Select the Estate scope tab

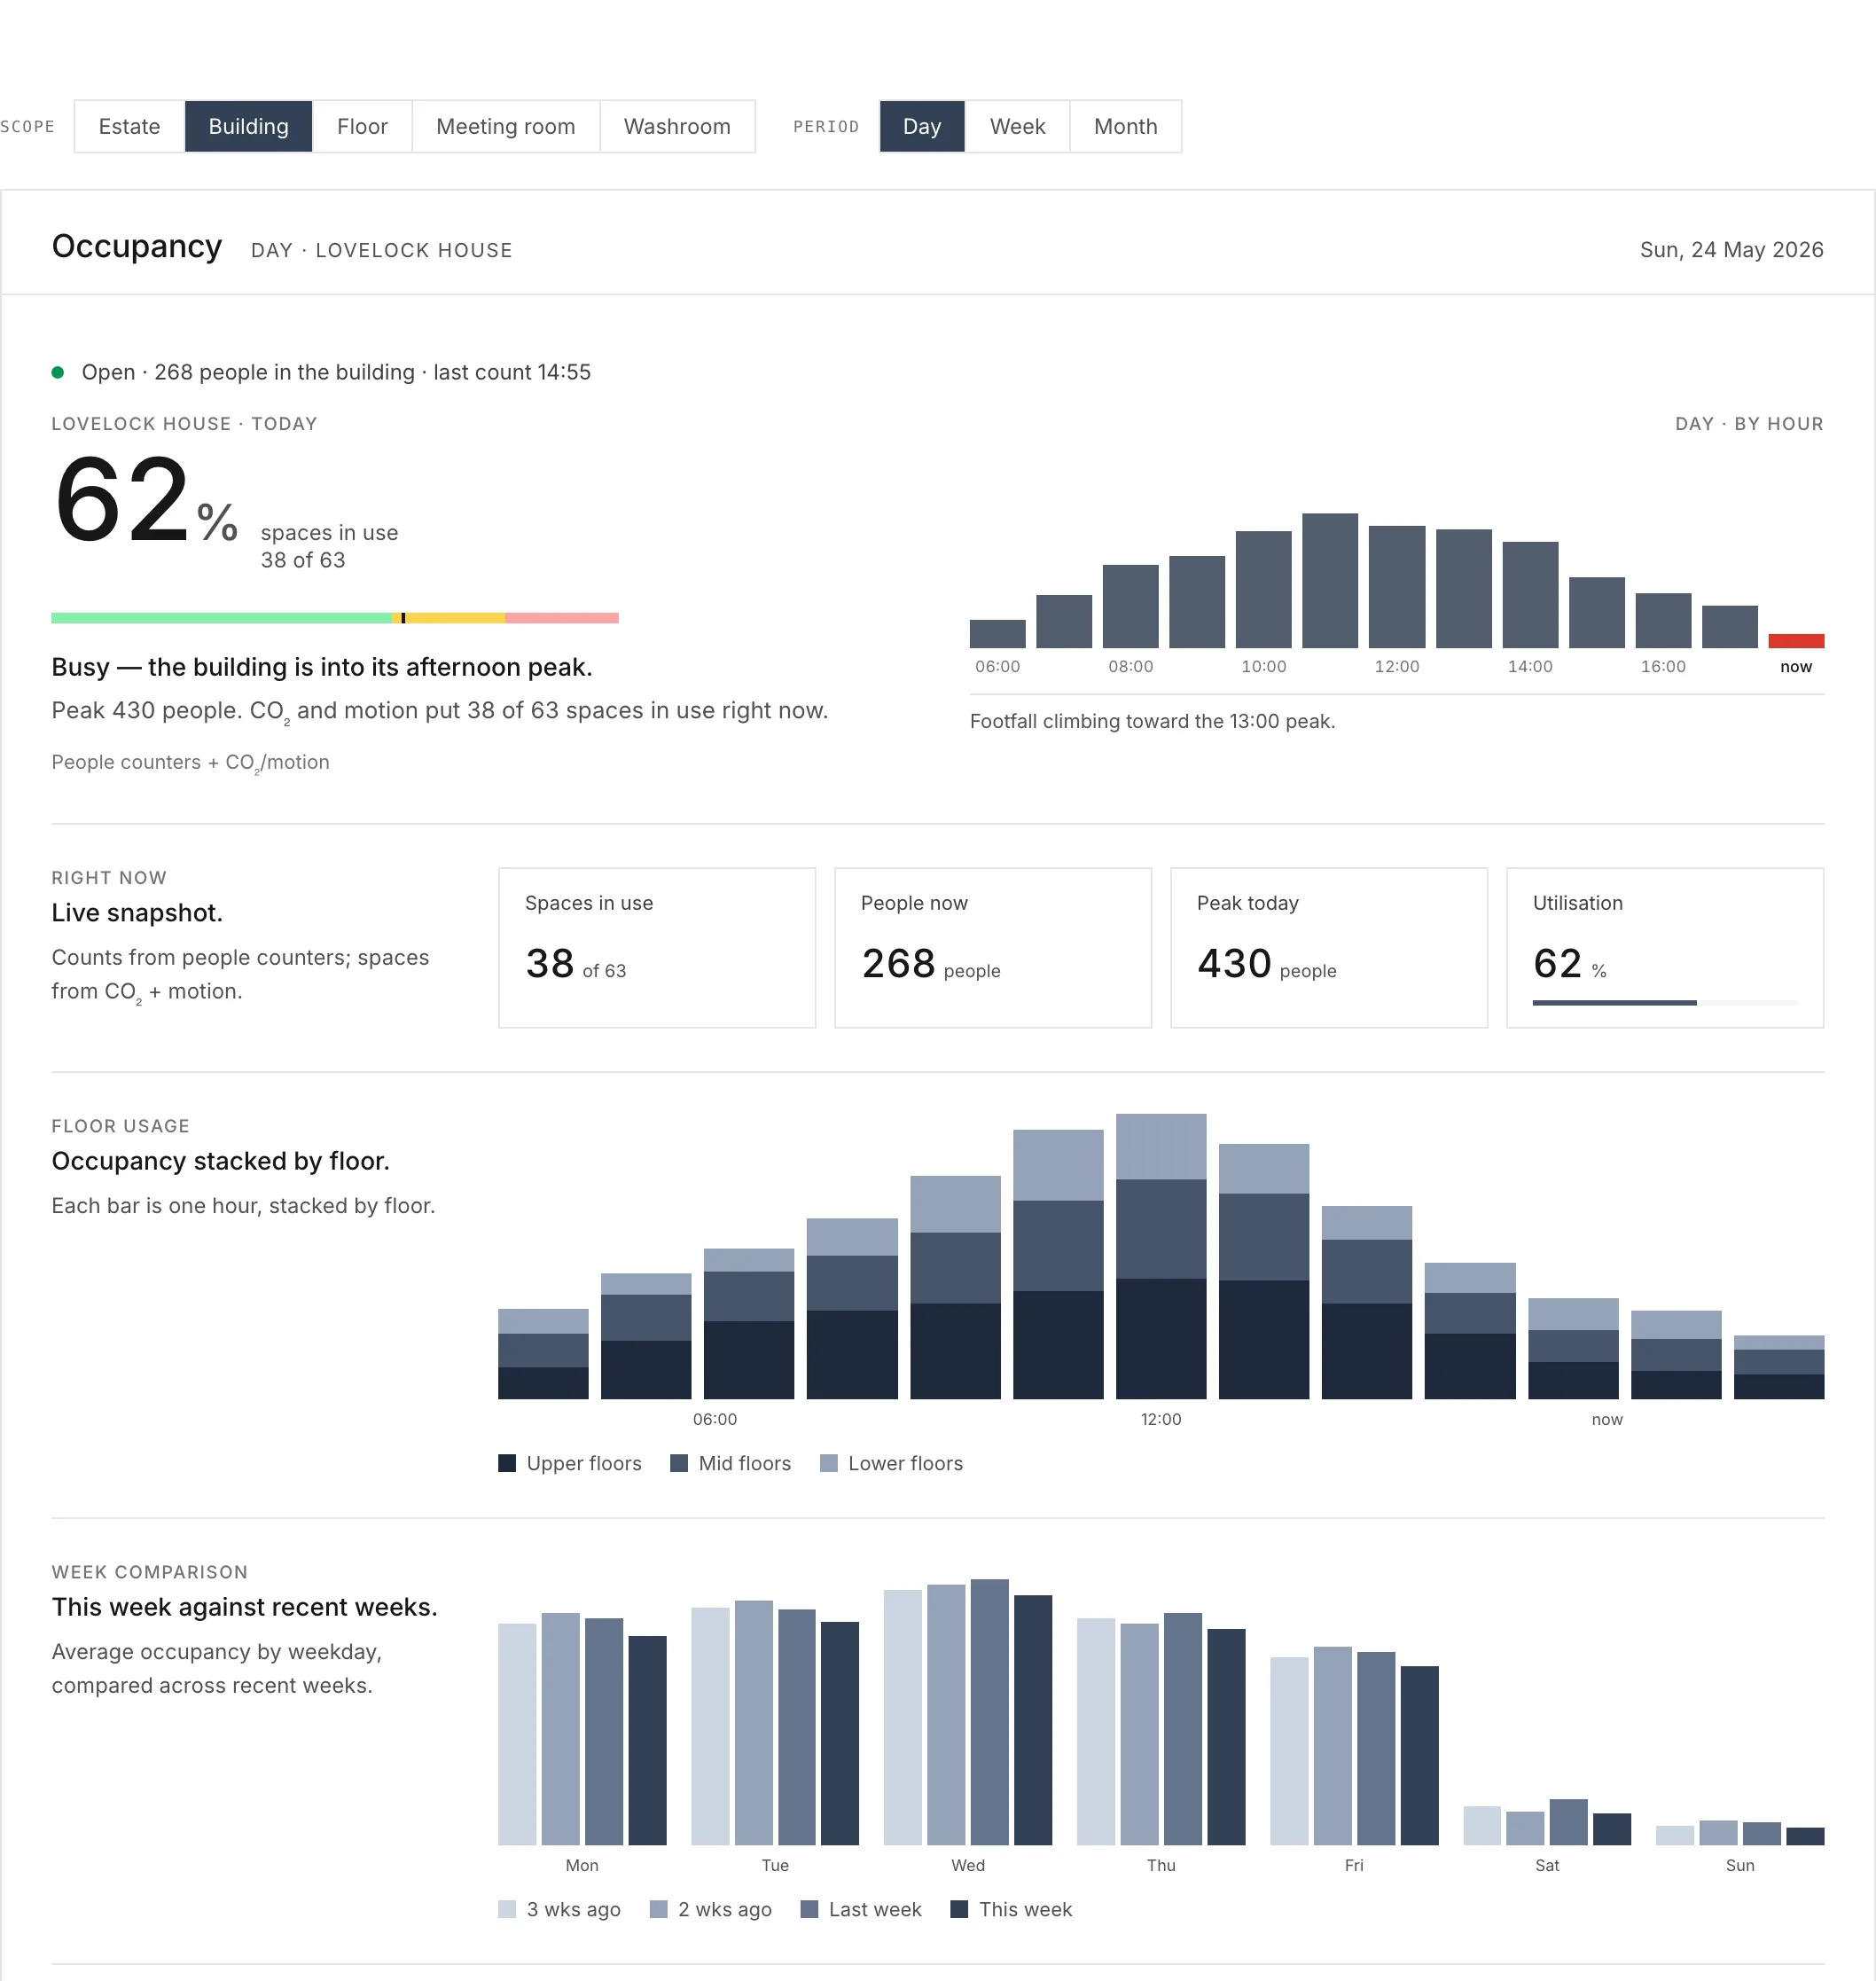coord(129,126)
